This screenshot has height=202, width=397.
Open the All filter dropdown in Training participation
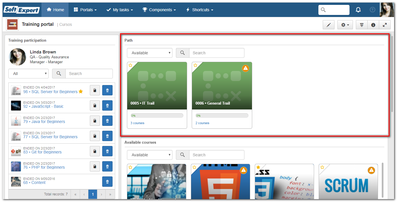tap(29, 74)
